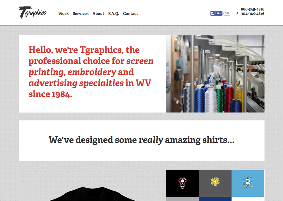Select the black skull shirt thumbnail
The image size is (283, 201).
(x=183, y=183)
